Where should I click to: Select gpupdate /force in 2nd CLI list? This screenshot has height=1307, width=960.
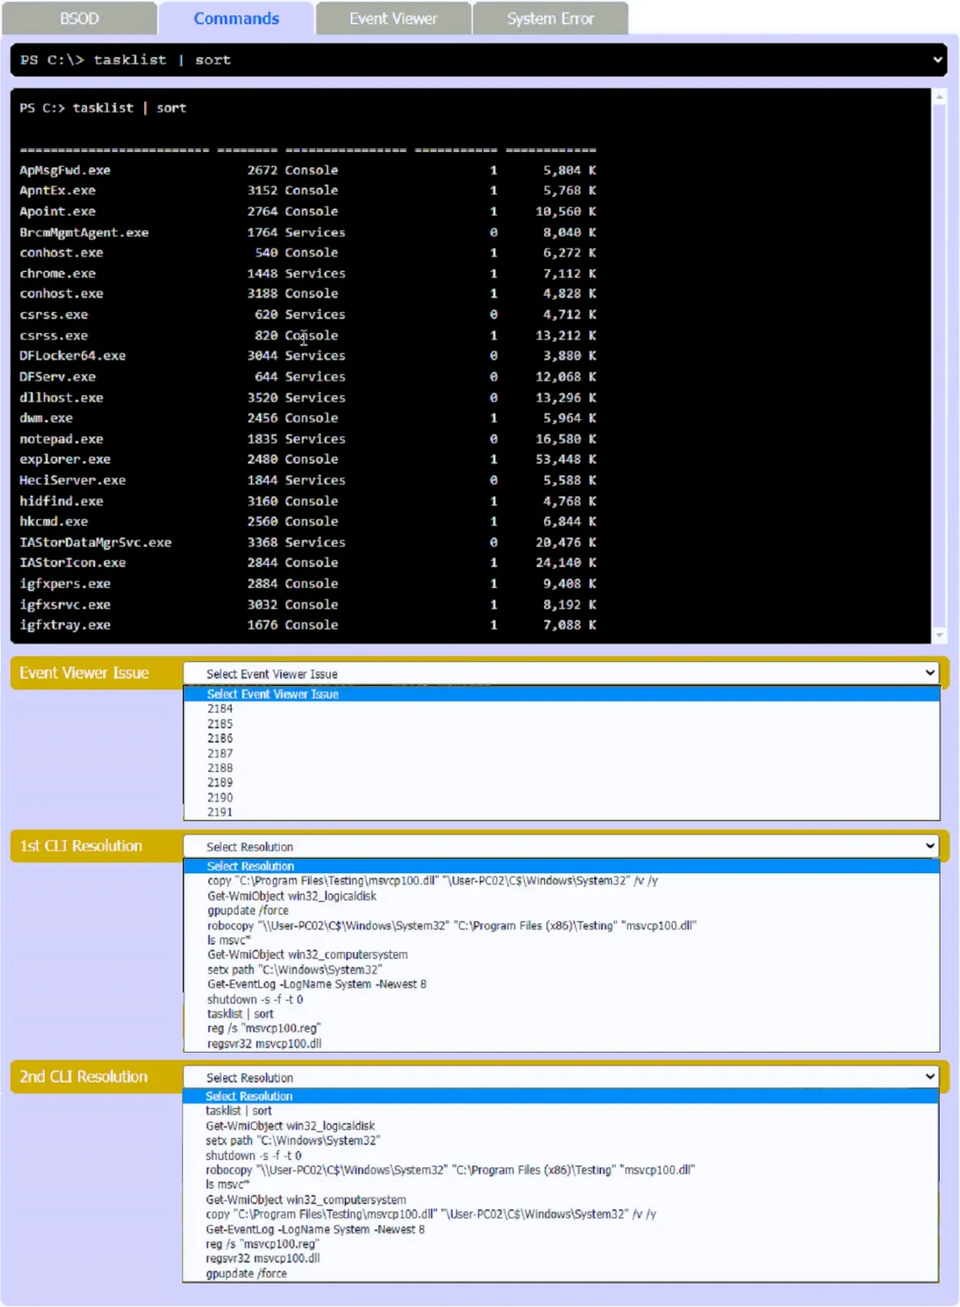560,1274
